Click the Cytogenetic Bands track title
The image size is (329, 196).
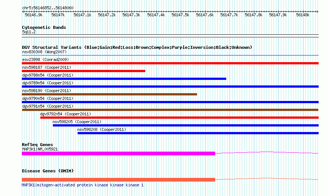click(x=44, y=27)
